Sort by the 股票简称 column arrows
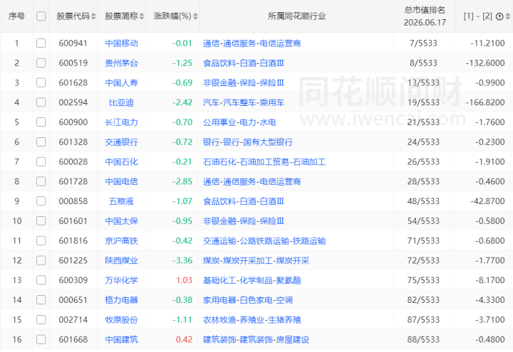 142,16
